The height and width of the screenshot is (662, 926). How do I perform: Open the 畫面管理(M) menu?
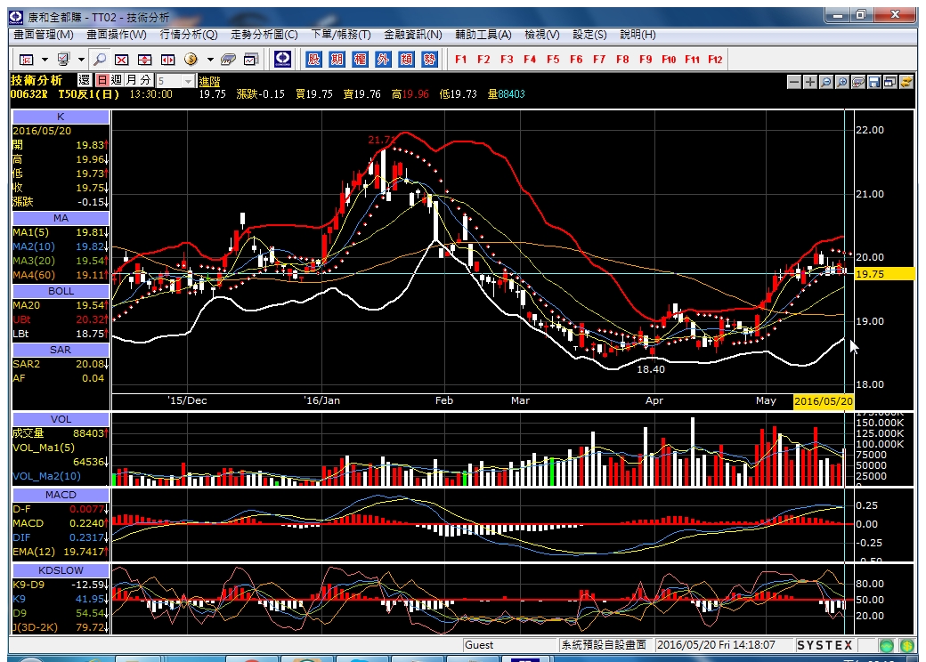44,35
